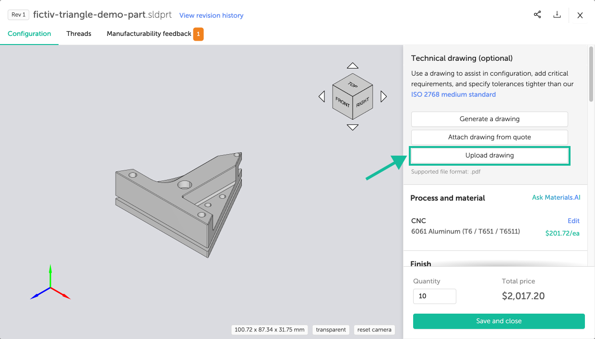
Task: Toggle transparent model view
Action: pos(331,330)
